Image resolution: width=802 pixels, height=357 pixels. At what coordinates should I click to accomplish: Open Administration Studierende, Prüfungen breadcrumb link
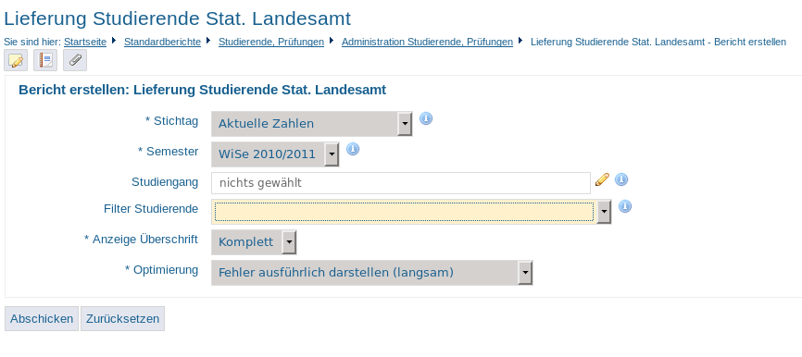click(427, 42)
